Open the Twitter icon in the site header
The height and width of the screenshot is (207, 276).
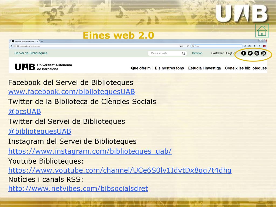[x=250, y=53]
